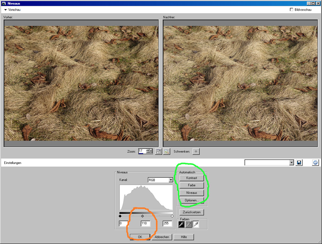
Task: Decrease zoom with the down stepper
Action: pos(148,152)
